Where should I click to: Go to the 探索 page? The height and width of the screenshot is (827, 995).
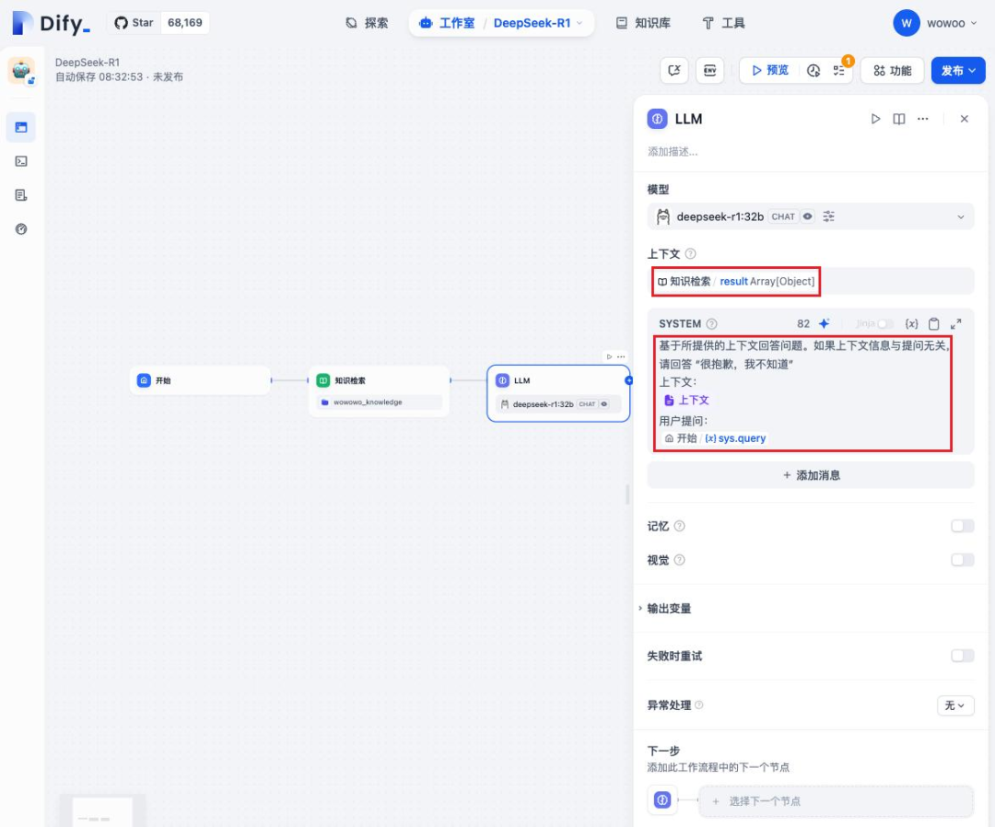coord(367,23)
